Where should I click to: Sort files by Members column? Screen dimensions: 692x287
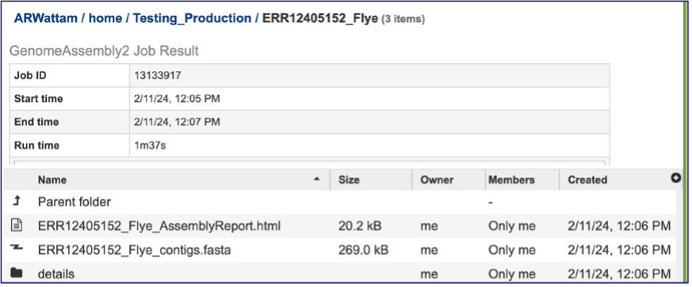tap(511, 179)
